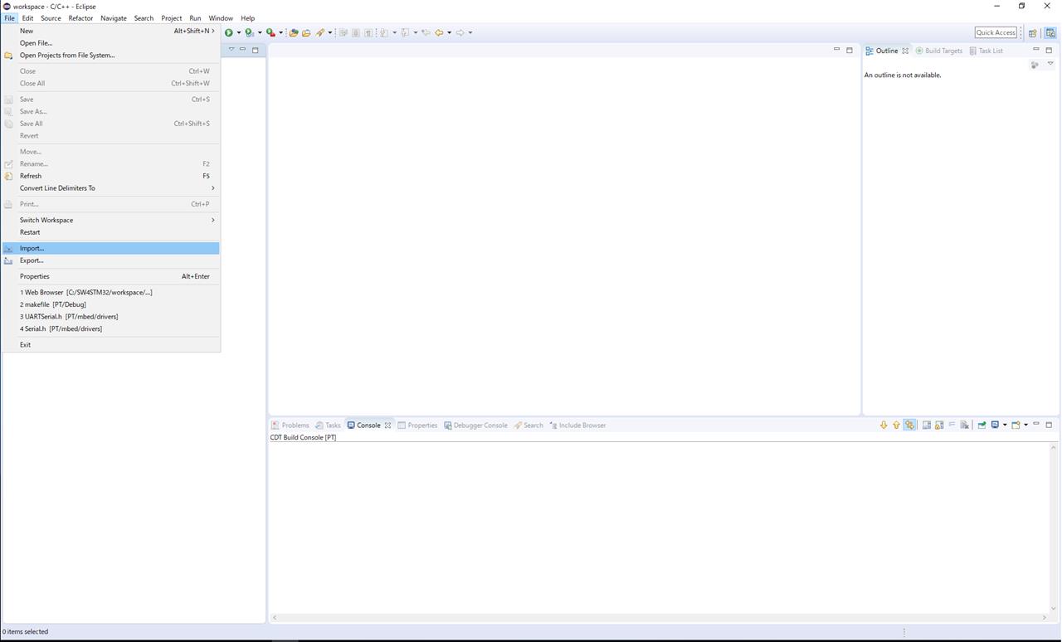Open recent file 3 UARTSerial.h
Image resolution: width=1062 pixels, height=642 pixels.
coord(111,316)
